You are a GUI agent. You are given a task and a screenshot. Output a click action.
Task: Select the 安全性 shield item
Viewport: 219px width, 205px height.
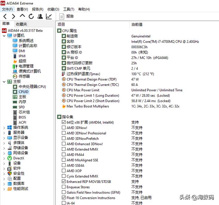19,174
